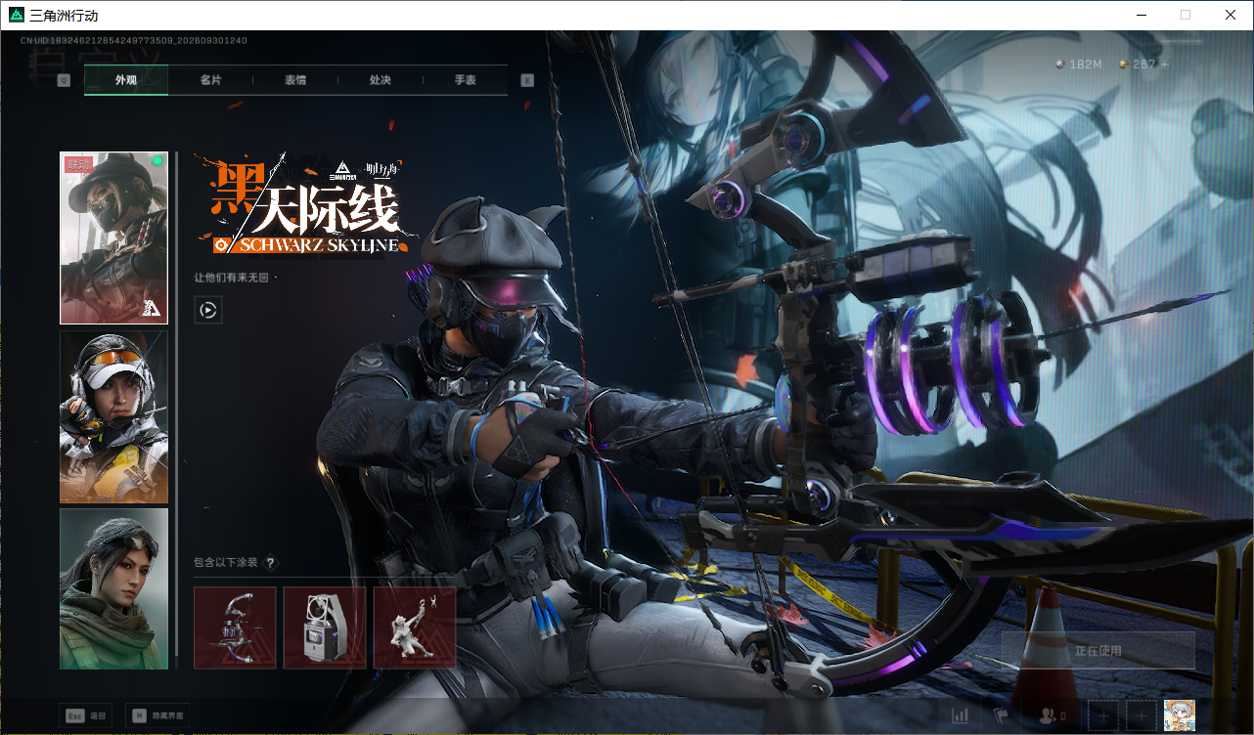Click the 让他们有来无回 description text

236,279
